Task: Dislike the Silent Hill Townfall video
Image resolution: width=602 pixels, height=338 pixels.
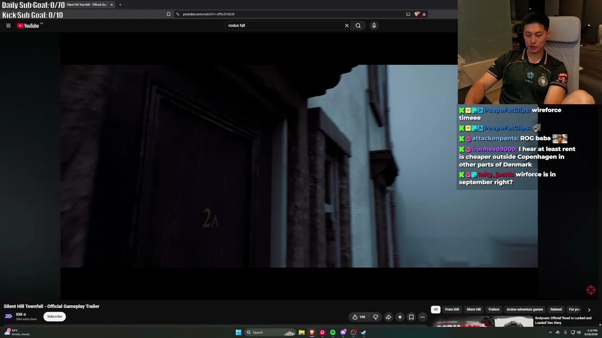Action: 375,317
